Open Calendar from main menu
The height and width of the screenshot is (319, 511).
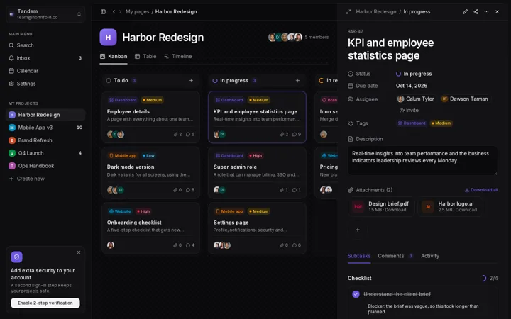pos(45,71)
